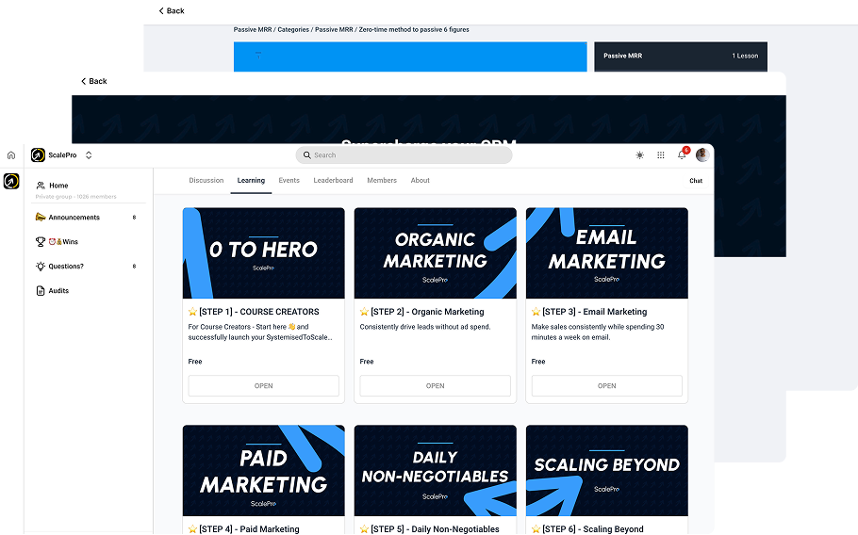Click the star icon next to STEP 1
The image size is (858, 535).
click(192, 312)
